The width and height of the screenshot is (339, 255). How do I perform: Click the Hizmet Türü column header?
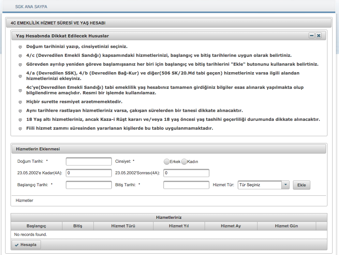(123, 226)
